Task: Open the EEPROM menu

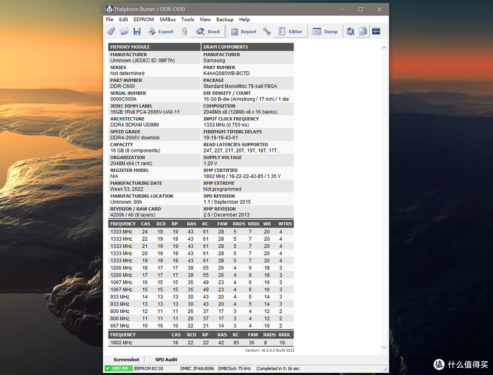Action: coord(144,20)
